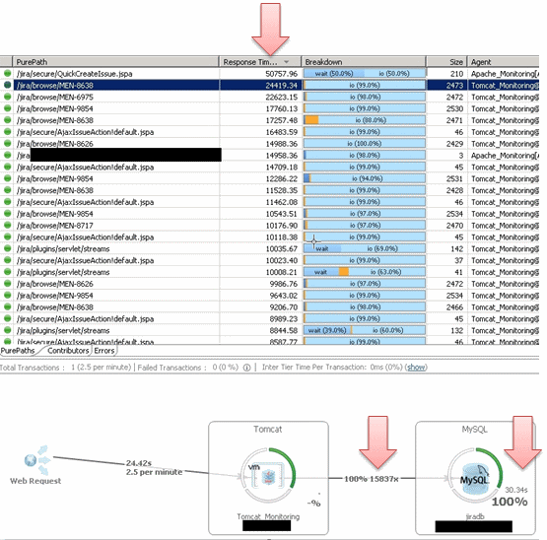This screenshot has width=547, height=540.
Task: Click response time value 10118.38
Action: [x=281, y=237]
